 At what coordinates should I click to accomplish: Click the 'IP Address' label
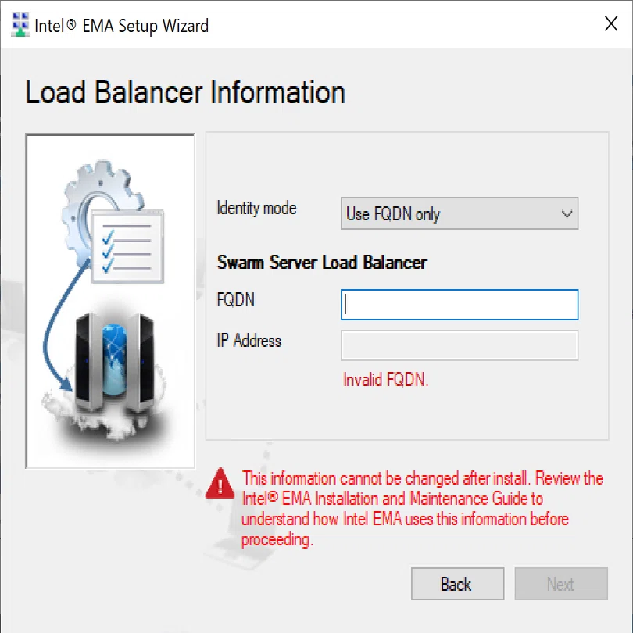click(249, 341)
